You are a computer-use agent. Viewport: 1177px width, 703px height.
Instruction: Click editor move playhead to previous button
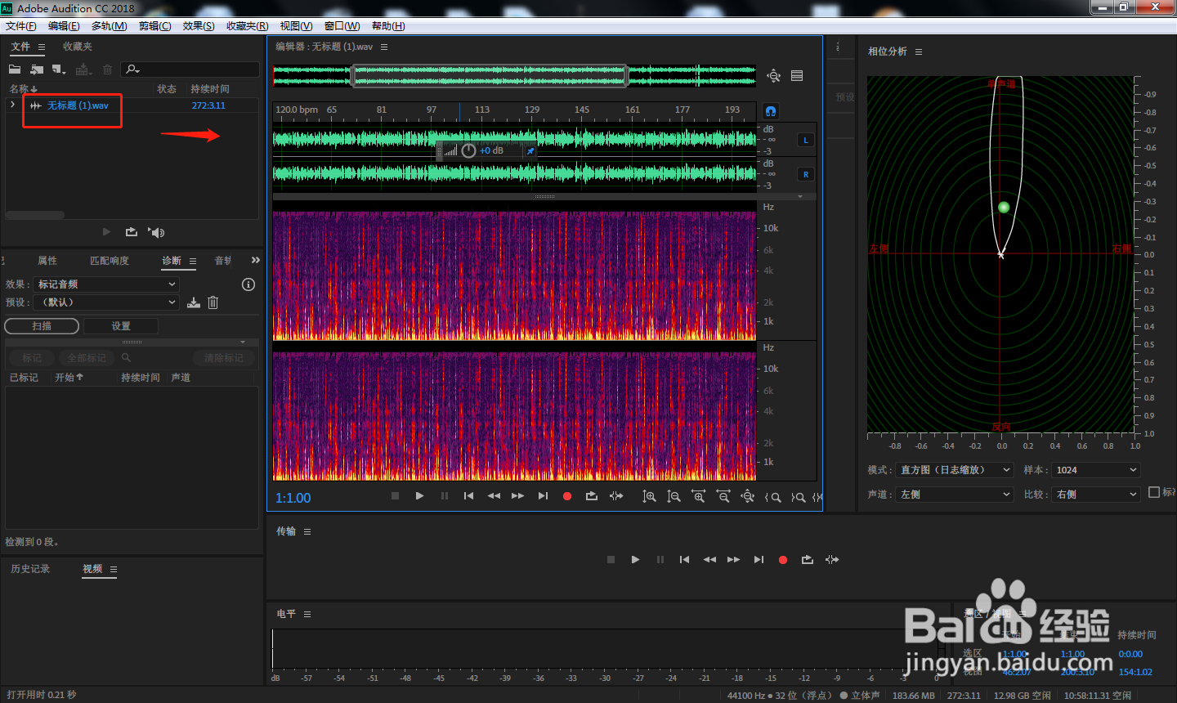(468, 496)
